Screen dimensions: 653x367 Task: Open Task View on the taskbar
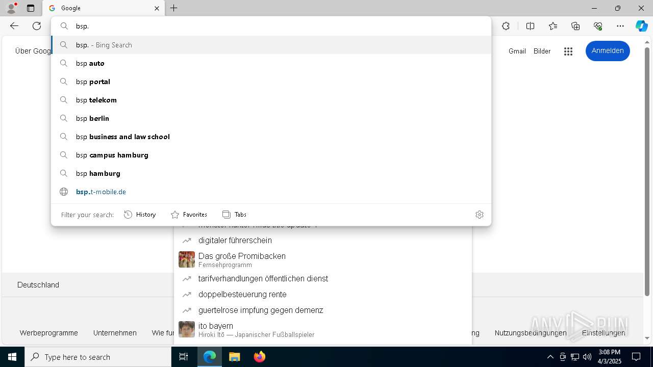point(184,357)
